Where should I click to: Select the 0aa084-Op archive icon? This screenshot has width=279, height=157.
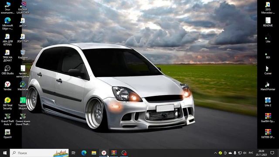(x=268, y=118)
